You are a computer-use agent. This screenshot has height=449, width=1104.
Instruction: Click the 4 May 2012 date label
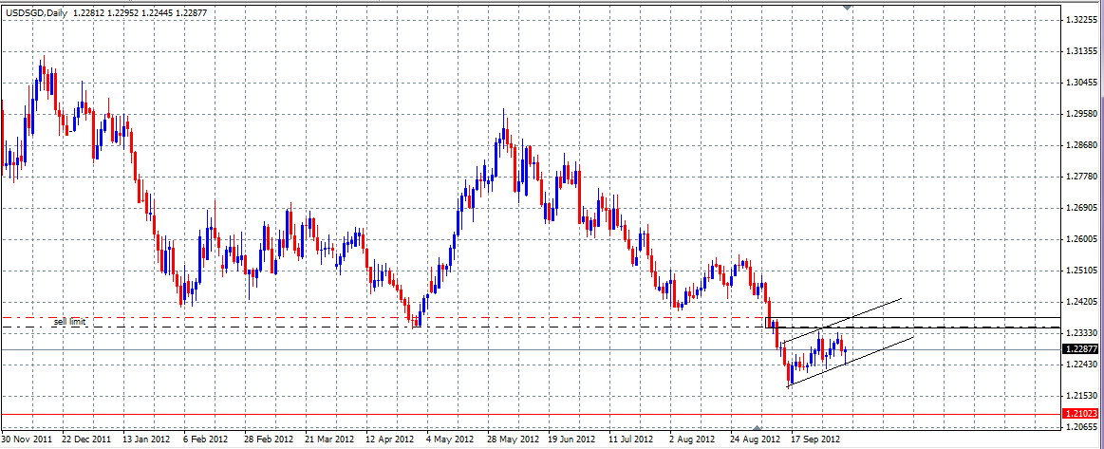coord(449,440)
